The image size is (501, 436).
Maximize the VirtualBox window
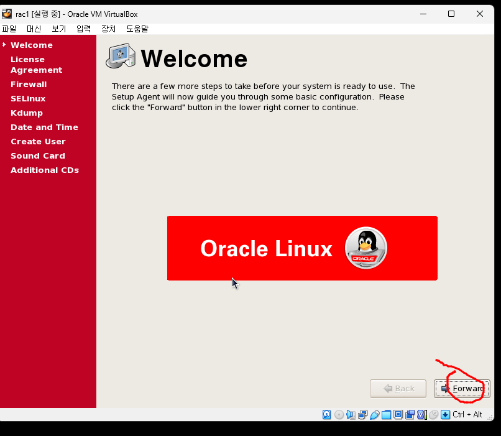click(451, 14)
